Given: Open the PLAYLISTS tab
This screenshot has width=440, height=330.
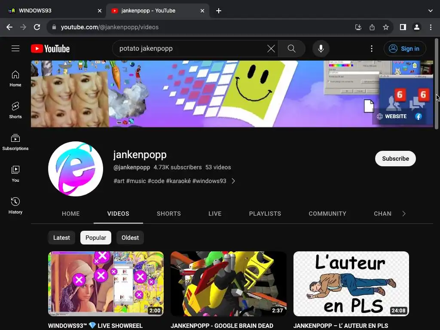Looking at the screenshot, I should pos(265,214).
